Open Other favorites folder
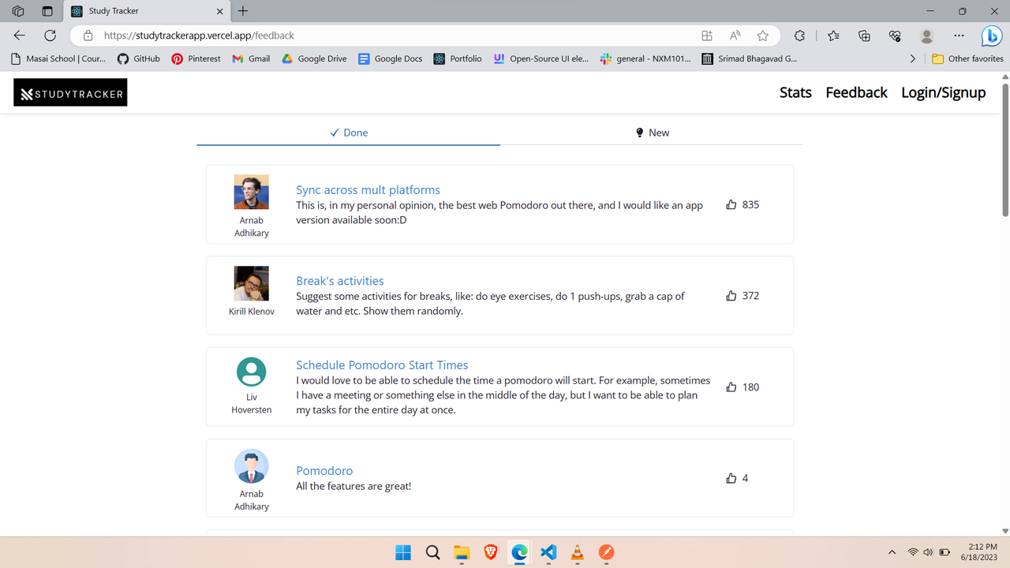Screen dimensions: 1010x568 click(x=967, y=58)
